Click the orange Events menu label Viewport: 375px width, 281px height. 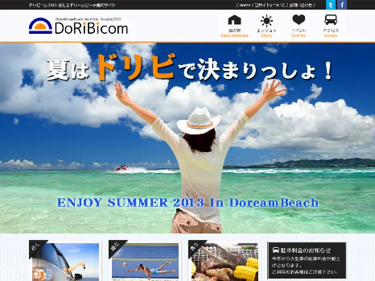(299, 36)
